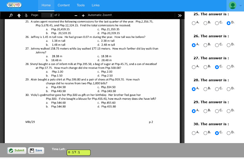
Task: Open the PDF search magnifier tool
Action: [x=11, y=15]
